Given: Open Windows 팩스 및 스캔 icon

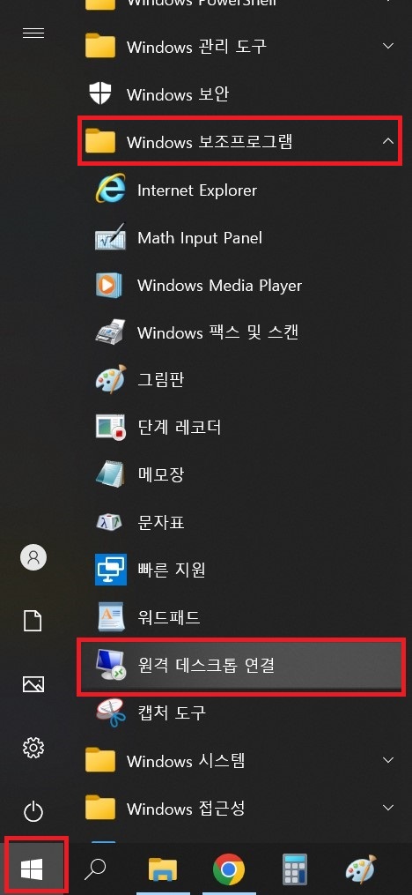Looking at the screenshot, I should tap(111, 332).
